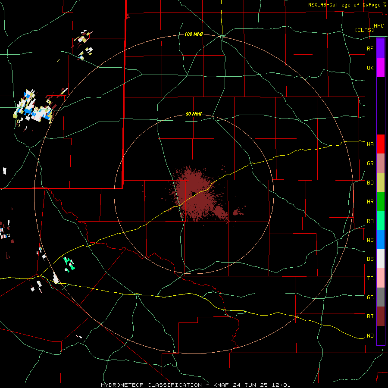Screen dimensions: 388x388
Task: Select the blue WS wet snow swatch
Action: (381, 240)
